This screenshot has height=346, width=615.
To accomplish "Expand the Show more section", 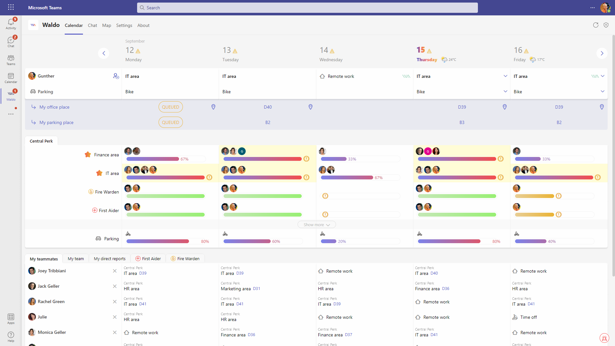I will click(316, 225).
